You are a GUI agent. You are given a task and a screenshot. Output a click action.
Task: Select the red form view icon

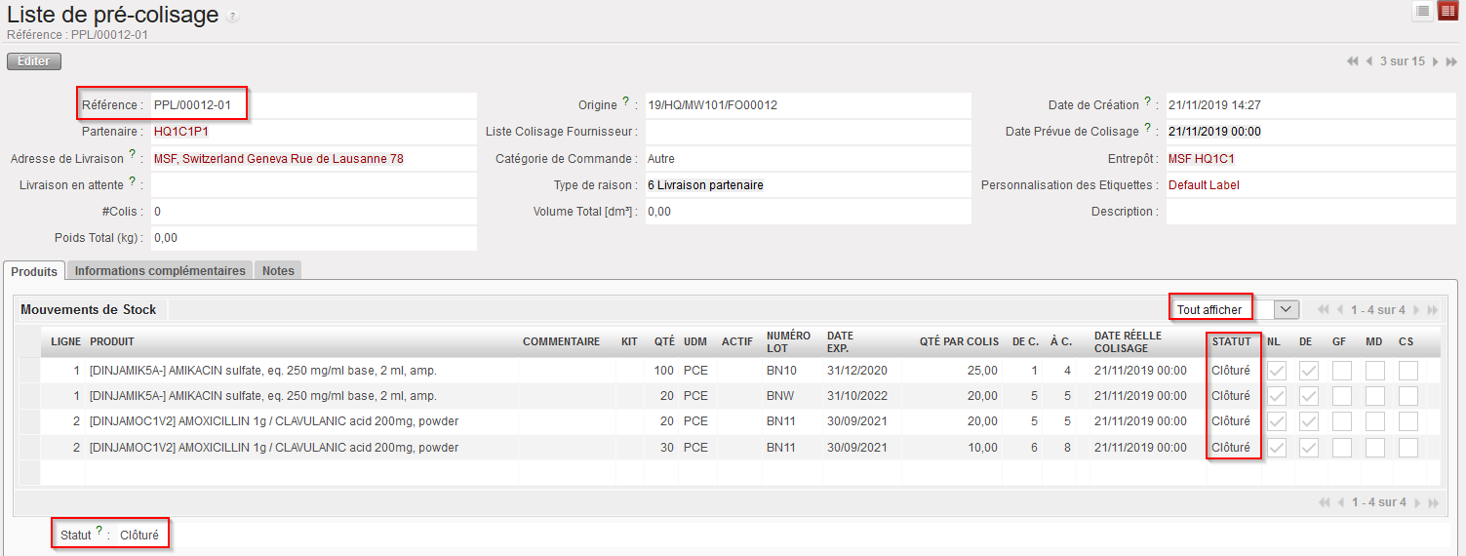1447,11
